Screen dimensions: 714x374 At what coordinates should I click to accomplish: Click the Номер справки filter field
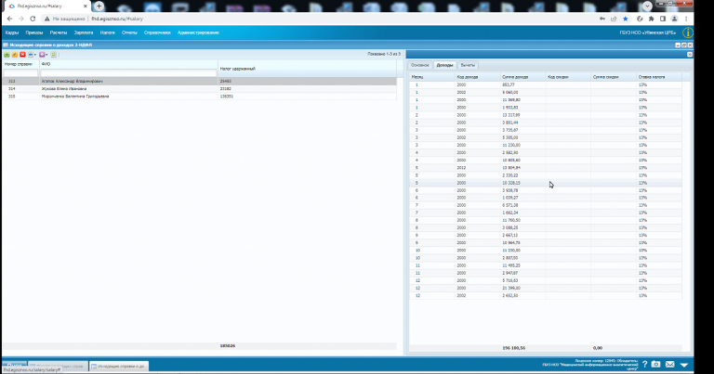pyautogui.click(x=20, y=72)
